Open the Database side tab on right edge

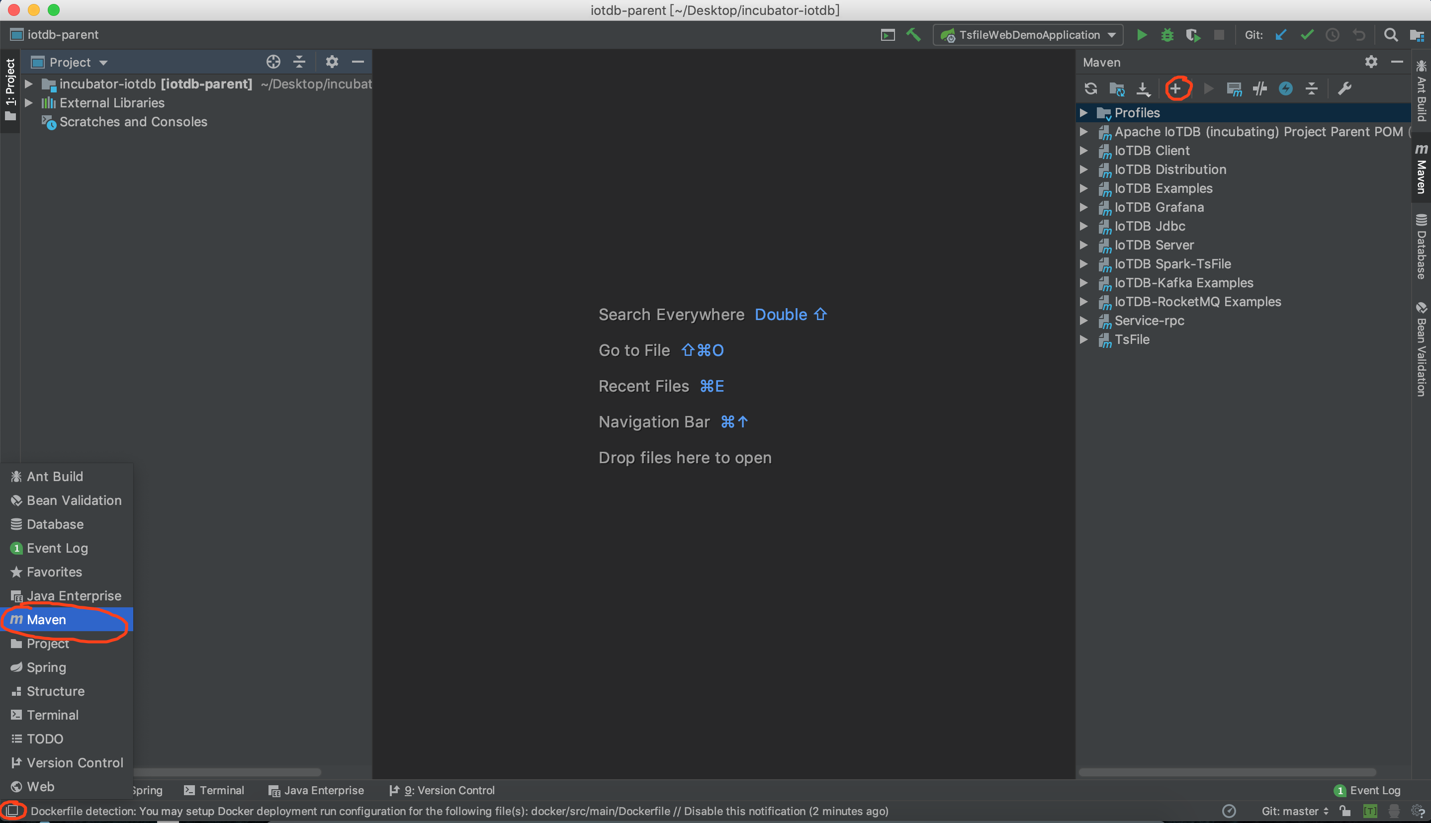pyautogui.click(x=1422, y=247)
